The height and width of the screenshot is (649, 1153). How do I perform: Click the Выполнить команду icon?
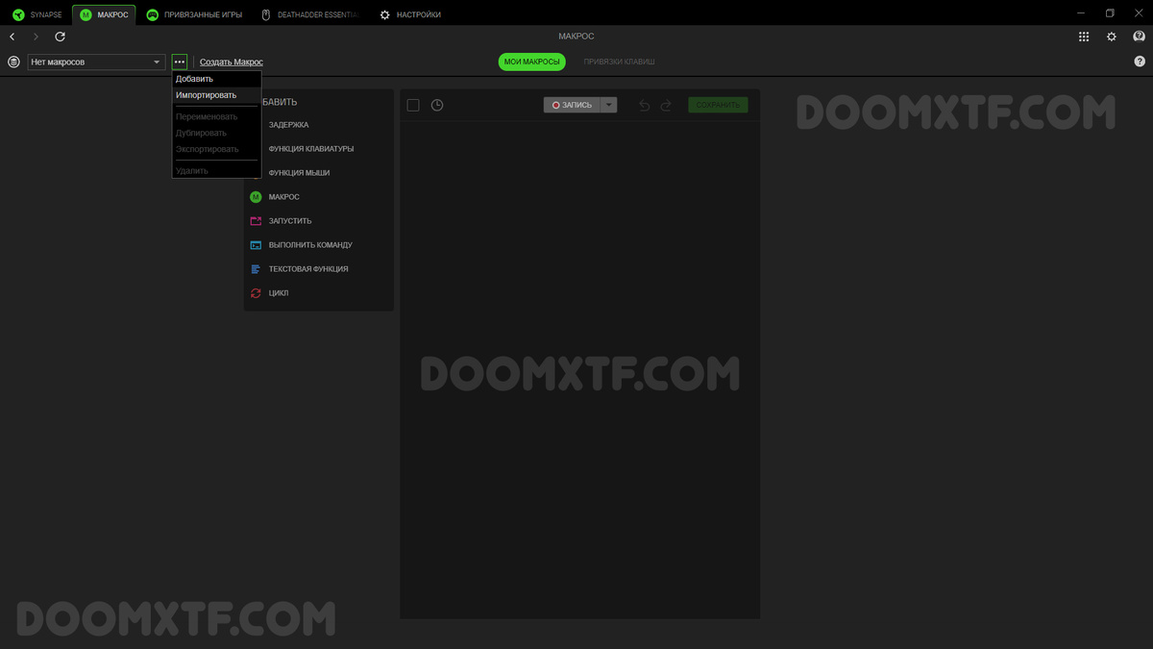(256, 244)
